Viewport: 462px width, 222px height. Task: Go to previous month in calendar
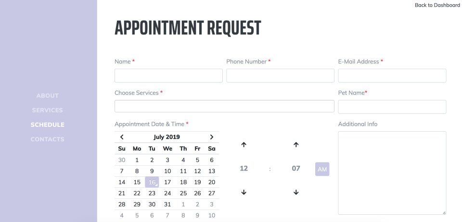pos(122,137)
